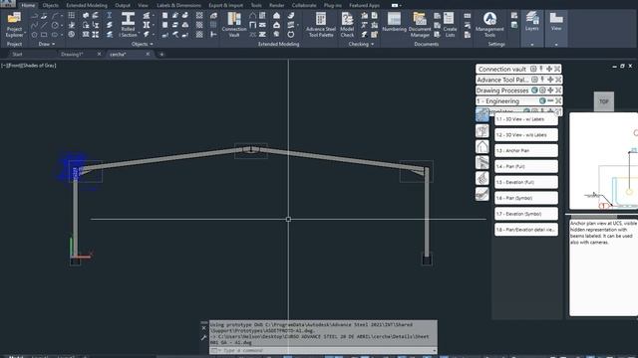Select 1.6 - Plan (Symbol) process
This screenshot has width=638, height=358.
click(526, 198)
